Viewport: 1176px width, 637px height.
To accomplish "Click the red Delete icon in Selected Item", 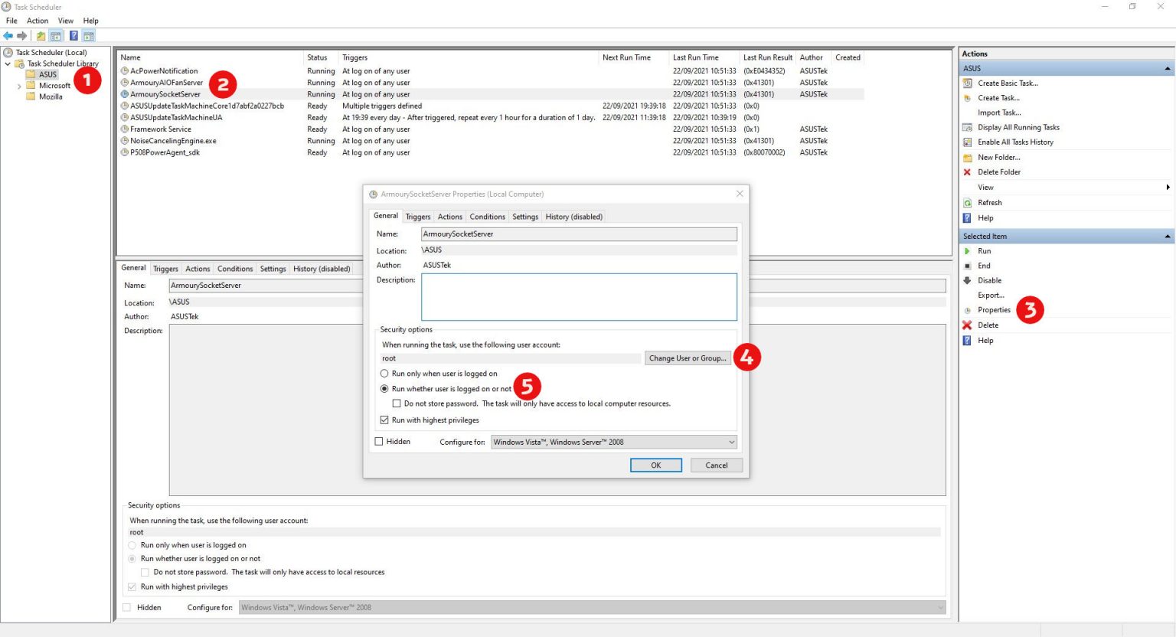I will click(967, 325).
